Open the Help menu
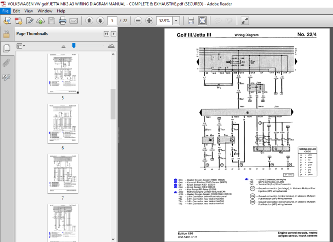Screen dimensions: 333x242 (61, 11)
